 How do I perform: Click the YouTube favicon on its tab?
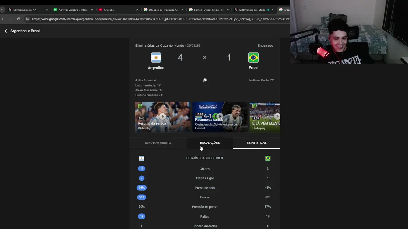coord(100,10)
